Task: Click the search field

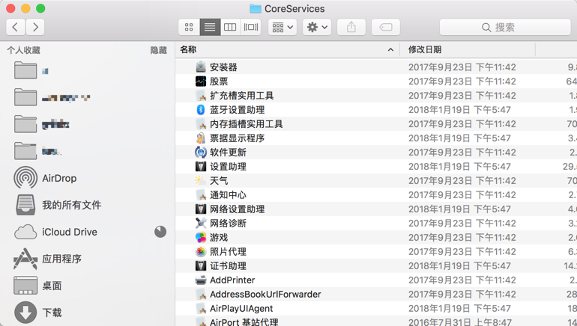Action: coord(505,27)
